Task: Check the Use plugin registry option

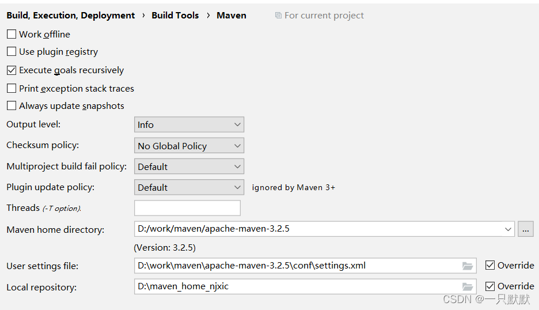Action: coord(12,51)
